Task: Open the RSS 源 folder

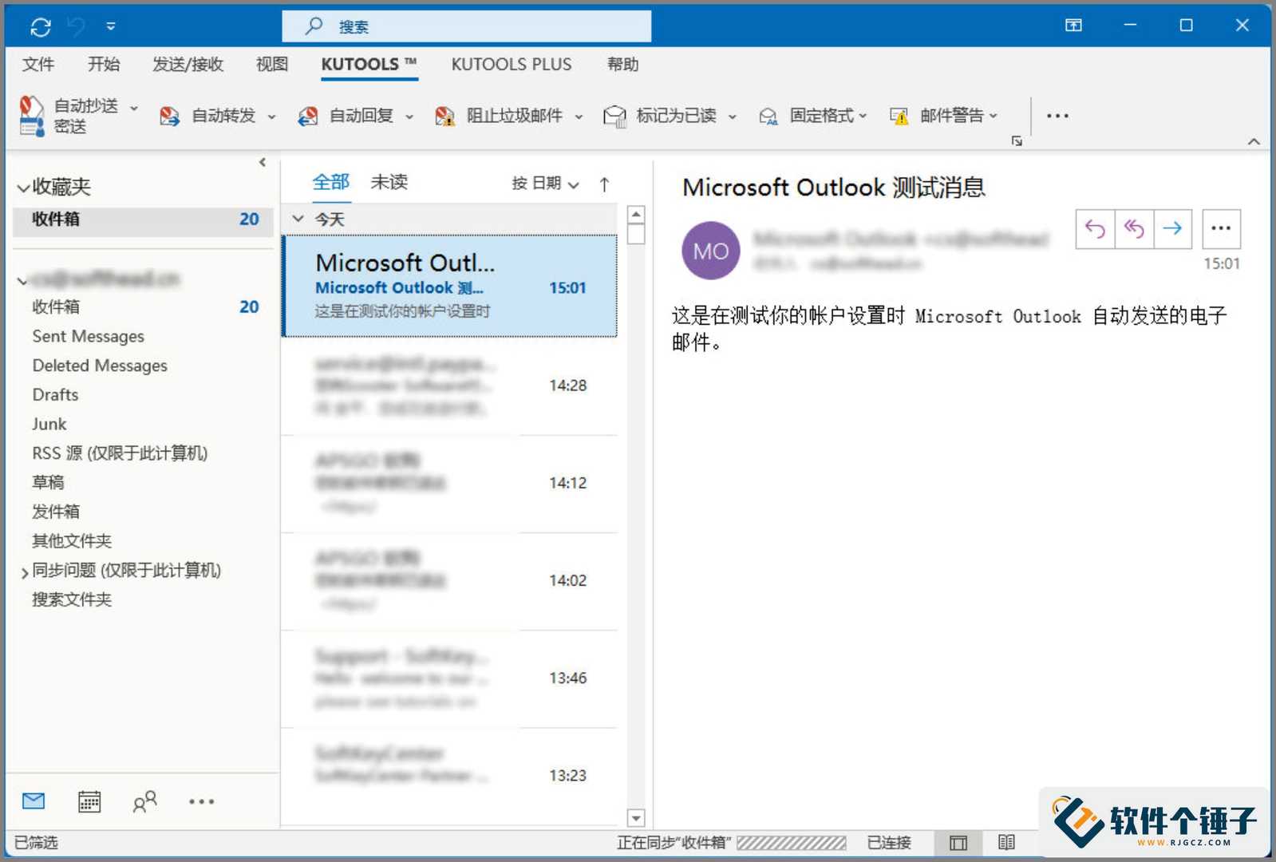Action: point(120,453)
